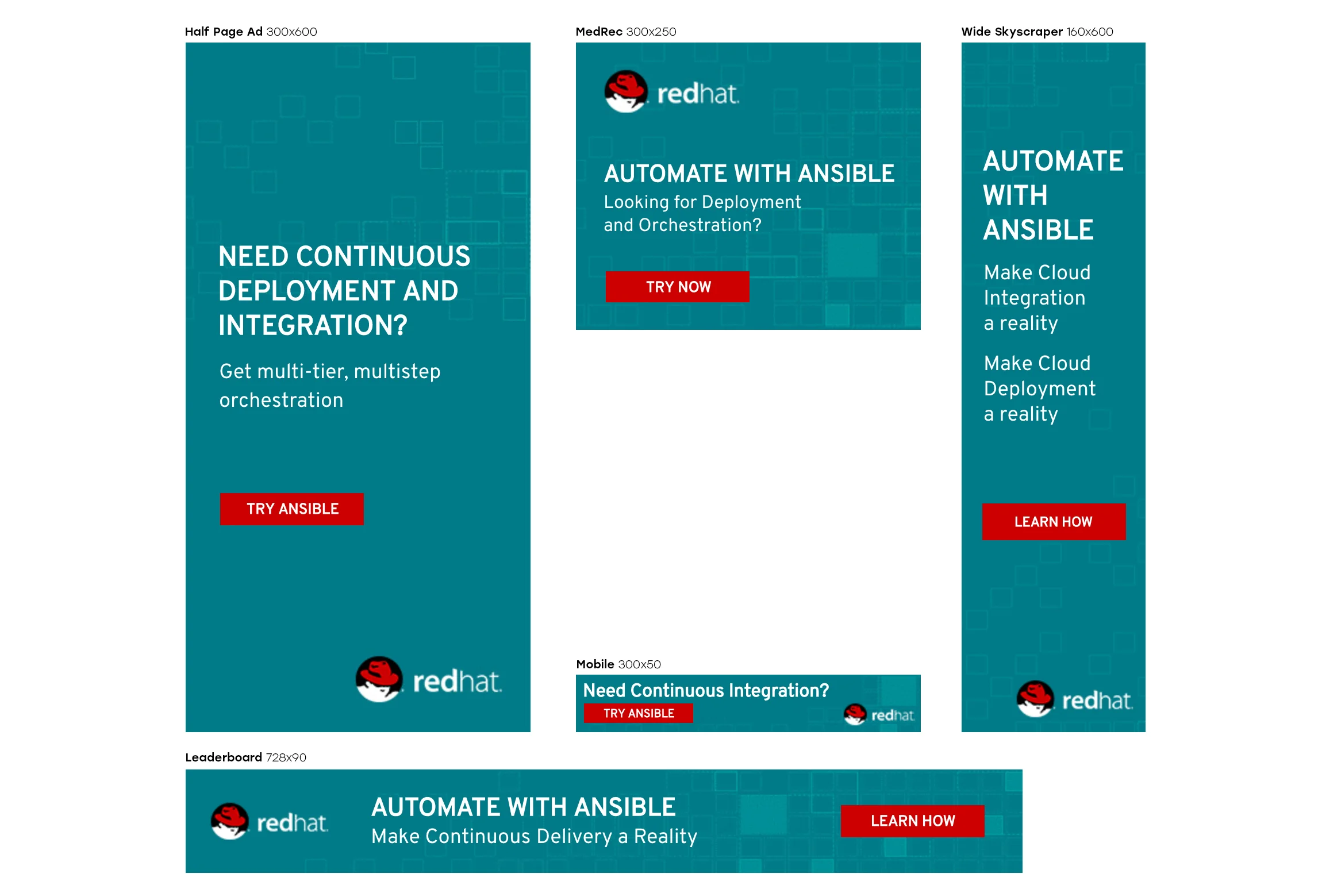This screenshot has width=1322, height=889.
Task: Click the 'Wide Skyscraper 160x600' label
Action: [1037, 32]
